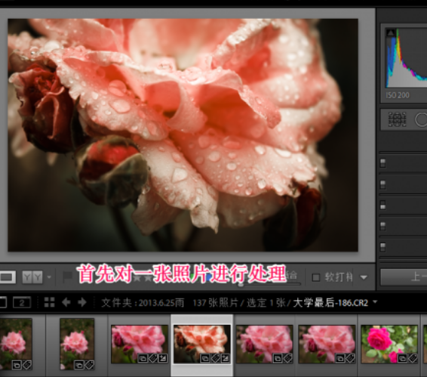Enable the 软打样 soft proofing checkbox

pyautogui.click(x=315, y=277)
